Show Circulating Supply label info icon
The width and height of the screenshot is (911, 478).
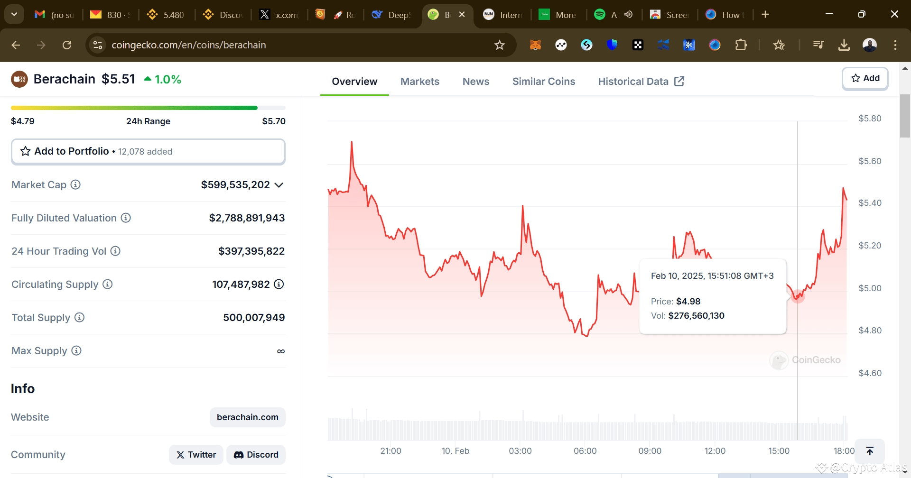[108, 284]
